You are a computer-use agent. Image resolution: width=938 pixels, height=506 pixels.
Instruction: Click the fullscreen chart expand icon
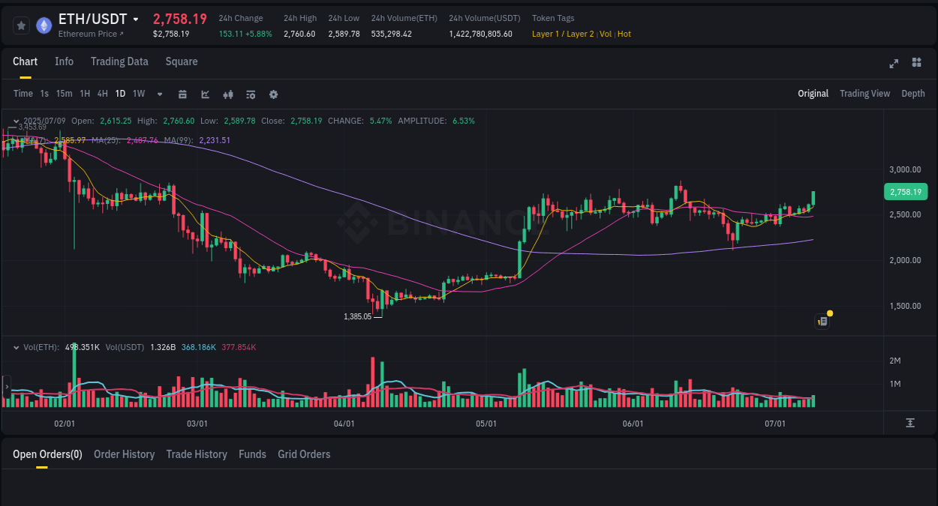(893, 63)
